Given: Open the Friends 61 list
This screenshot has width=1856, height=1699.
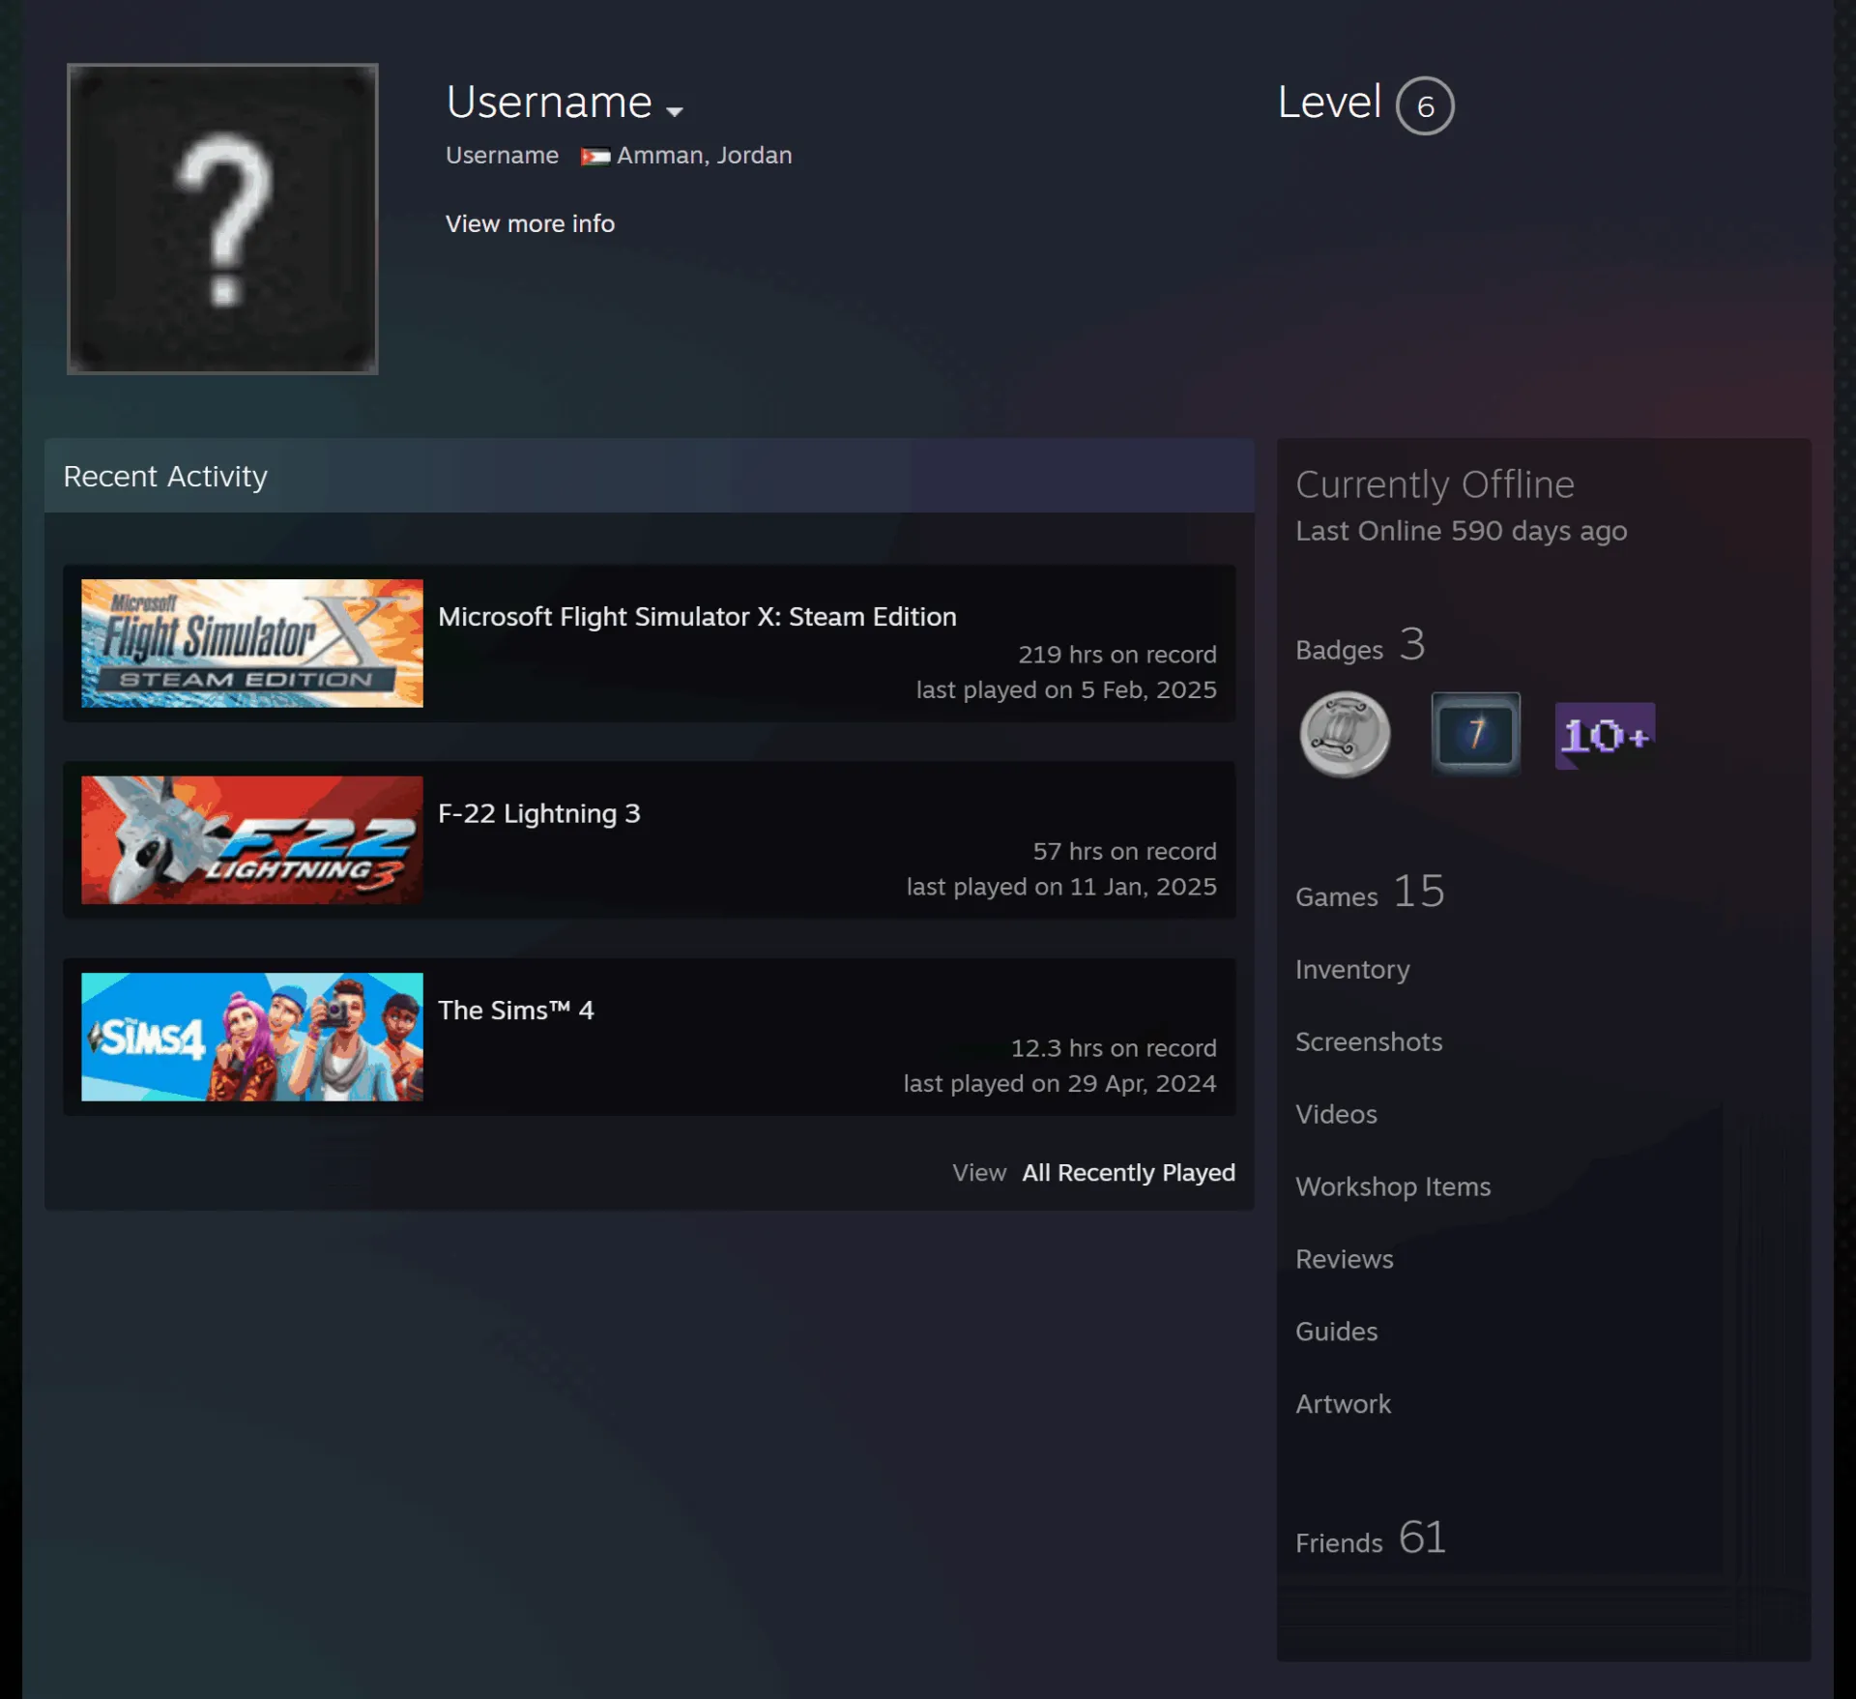Looking at the screenshot, I should (1371, 1538).
